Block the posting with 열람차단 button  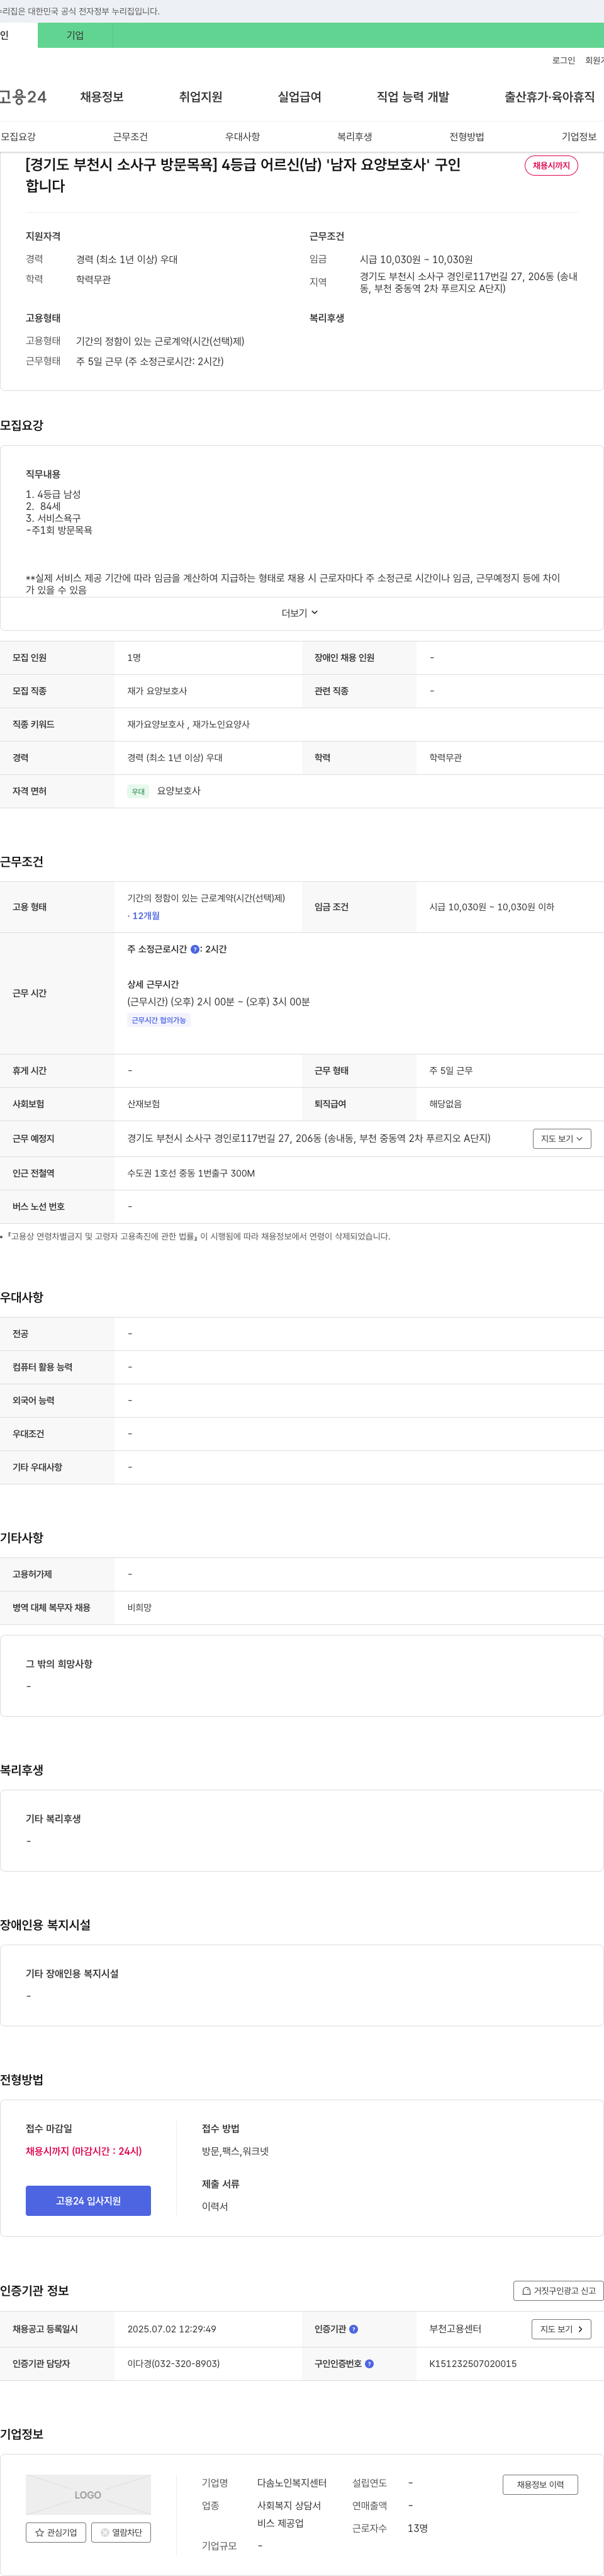(x=121, y=2533)
